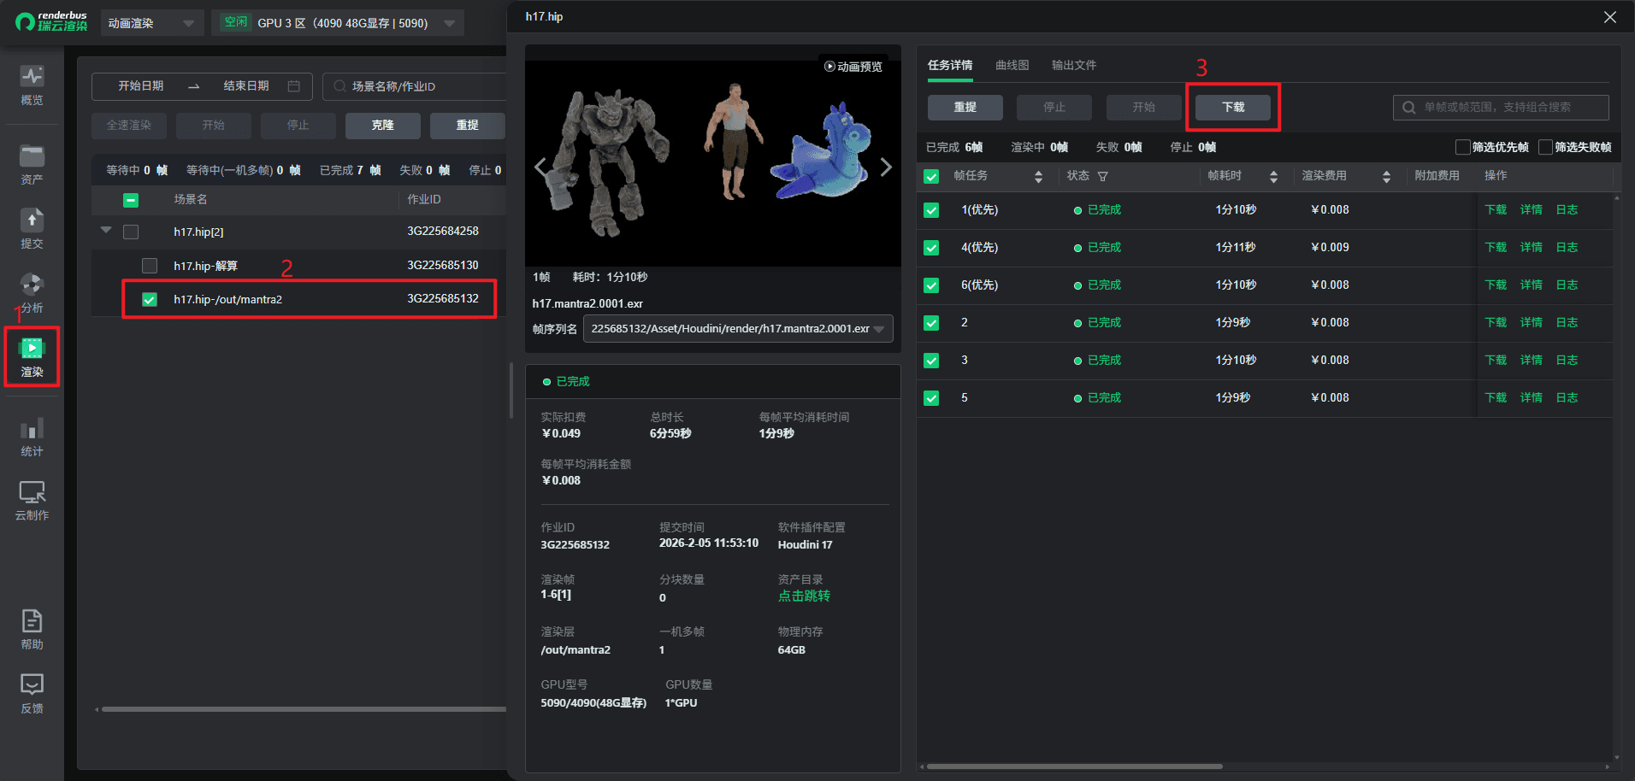Expand the 帧序列名 file path dropdown
1635x781 pixels.
(x=879, y=329)
